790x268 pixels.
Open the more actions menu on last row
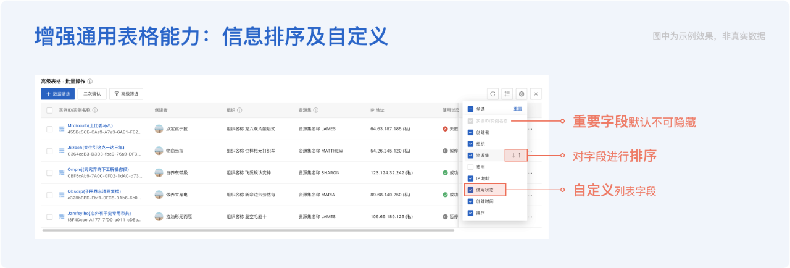[529, 217]
